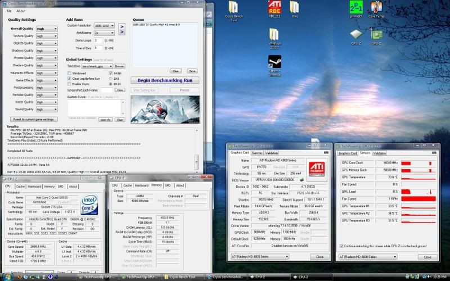Click Reset to current game settings

(x=34, y=119)
